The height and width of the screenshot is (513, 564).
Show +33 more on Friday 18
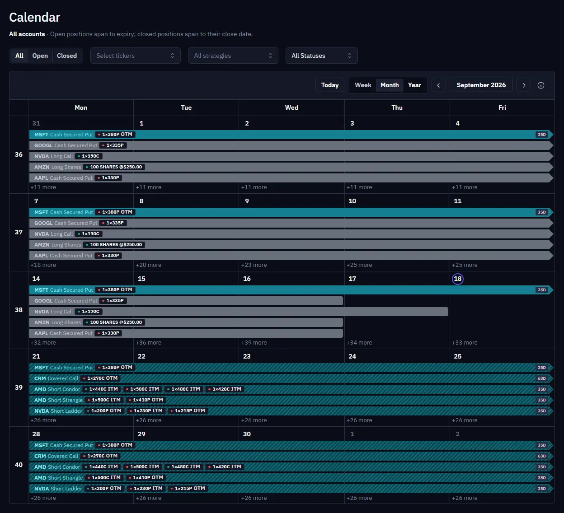click(x=465, y=343)
